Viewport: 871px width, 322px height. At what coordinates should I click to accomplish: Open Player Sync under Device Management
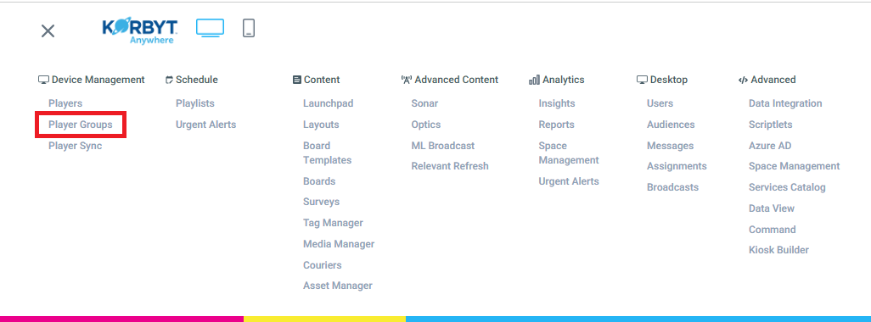[75, 146]
